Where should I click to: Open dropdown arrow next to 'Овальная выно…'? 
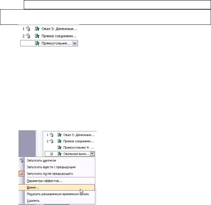92,154
